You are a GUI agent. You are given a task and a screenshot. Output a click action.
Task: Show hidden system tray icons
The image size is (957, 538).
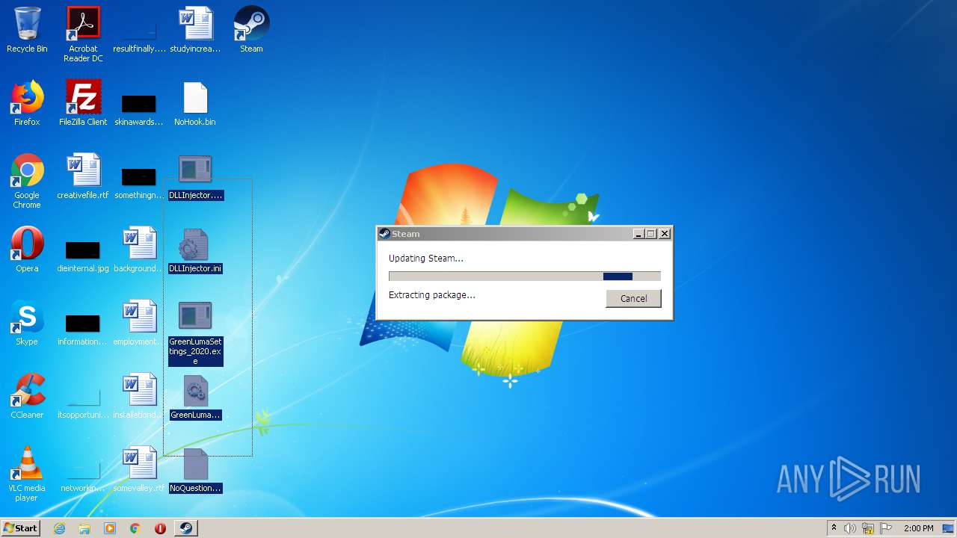[834, 528]
